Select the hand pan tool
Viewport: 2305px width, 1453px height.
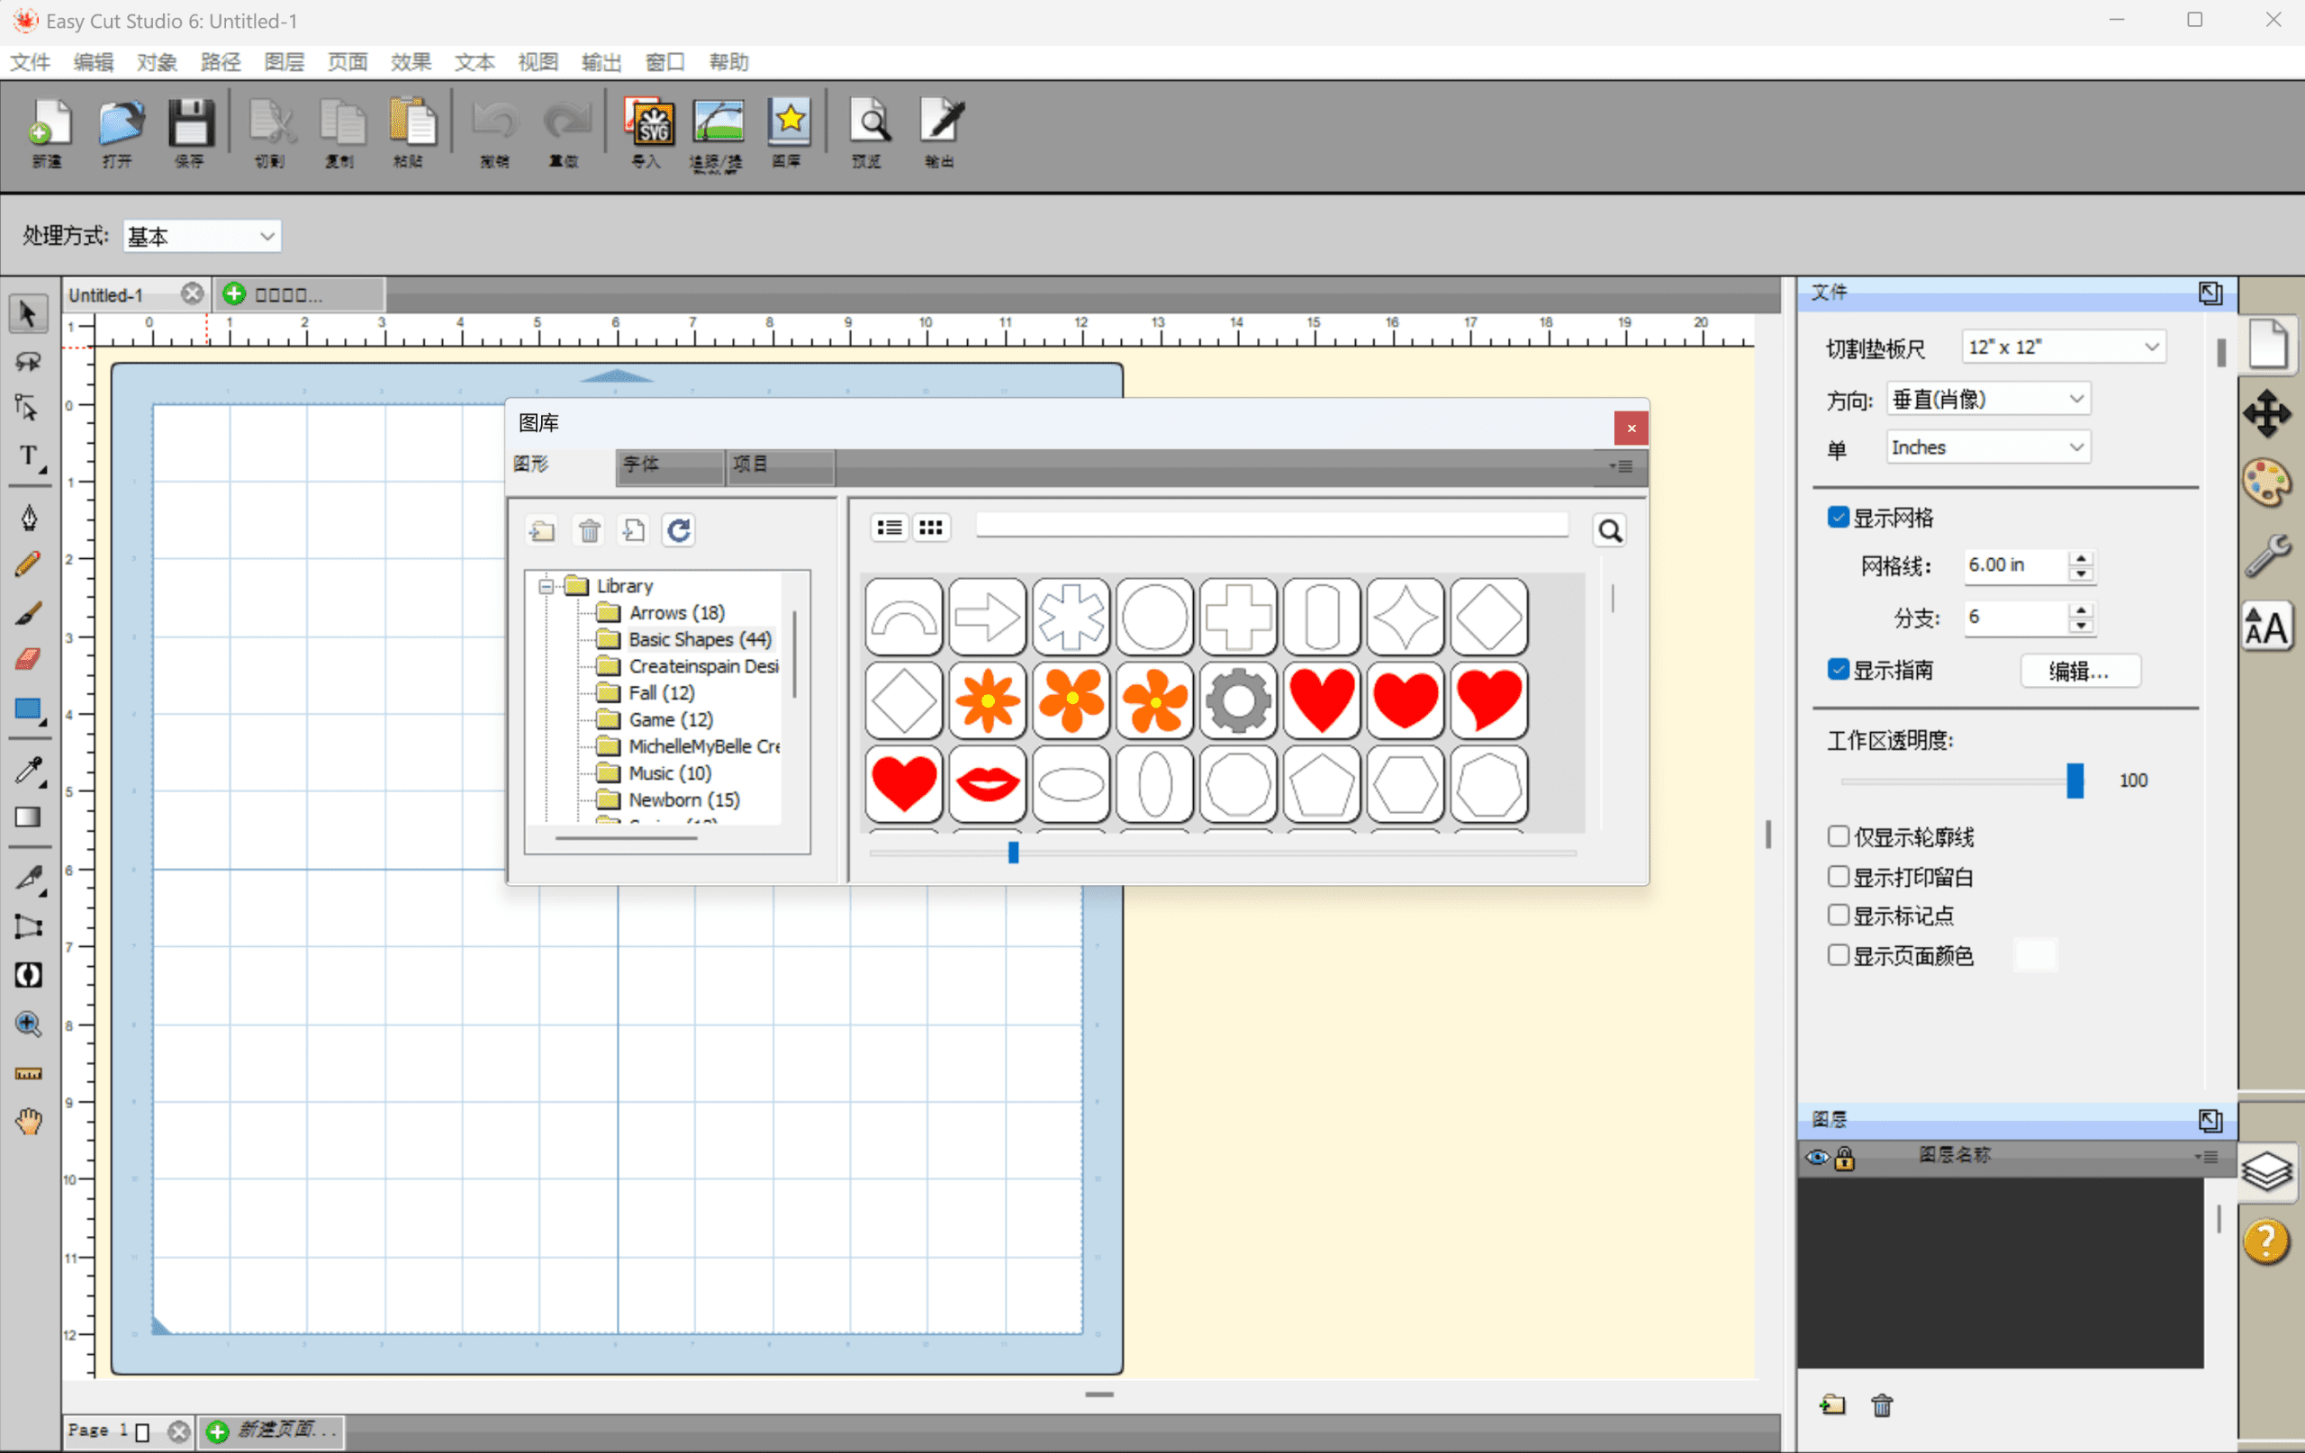(x=29, y=1122)
